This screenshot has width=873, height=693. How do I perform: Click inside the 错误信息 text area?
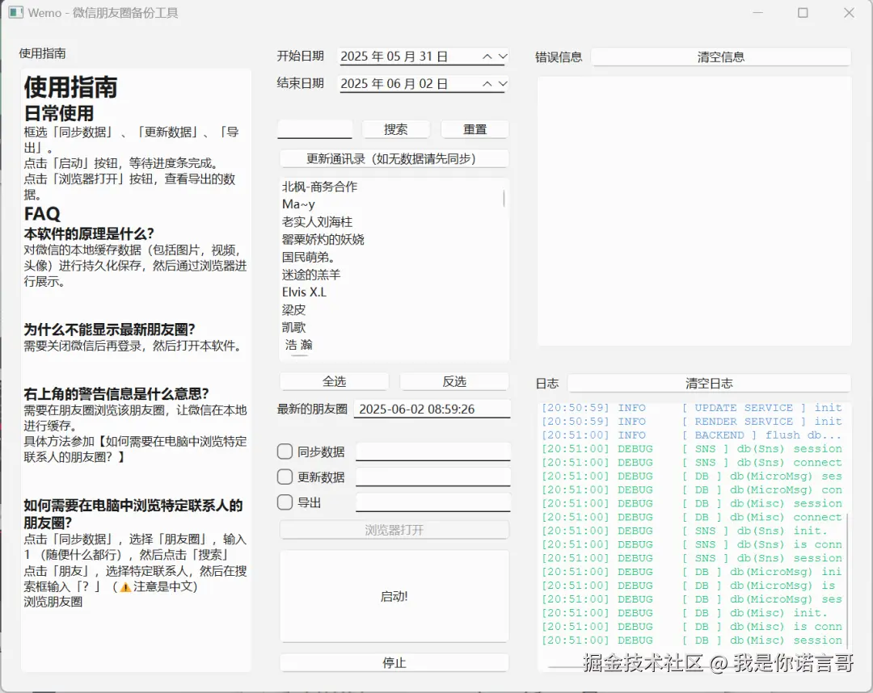click(694, 211)
